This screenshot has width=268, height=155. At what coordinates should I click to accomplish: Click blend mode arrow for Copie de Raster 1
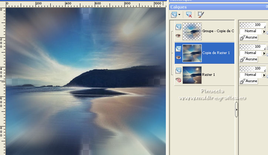coord(264,53)
